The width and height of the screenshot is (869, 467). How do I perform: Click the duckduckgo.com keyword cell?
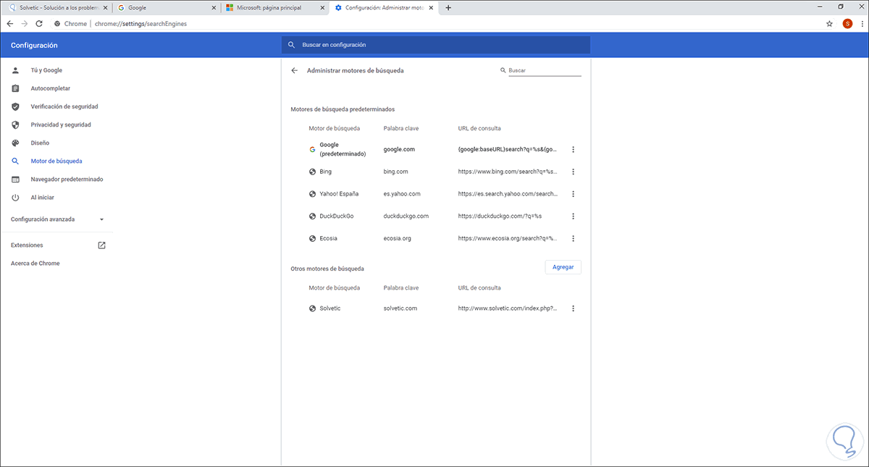tap(406, 216)
